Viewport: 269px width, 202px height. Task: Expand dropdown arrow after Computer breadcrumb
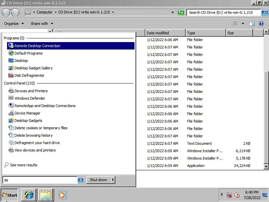[55, 12]
